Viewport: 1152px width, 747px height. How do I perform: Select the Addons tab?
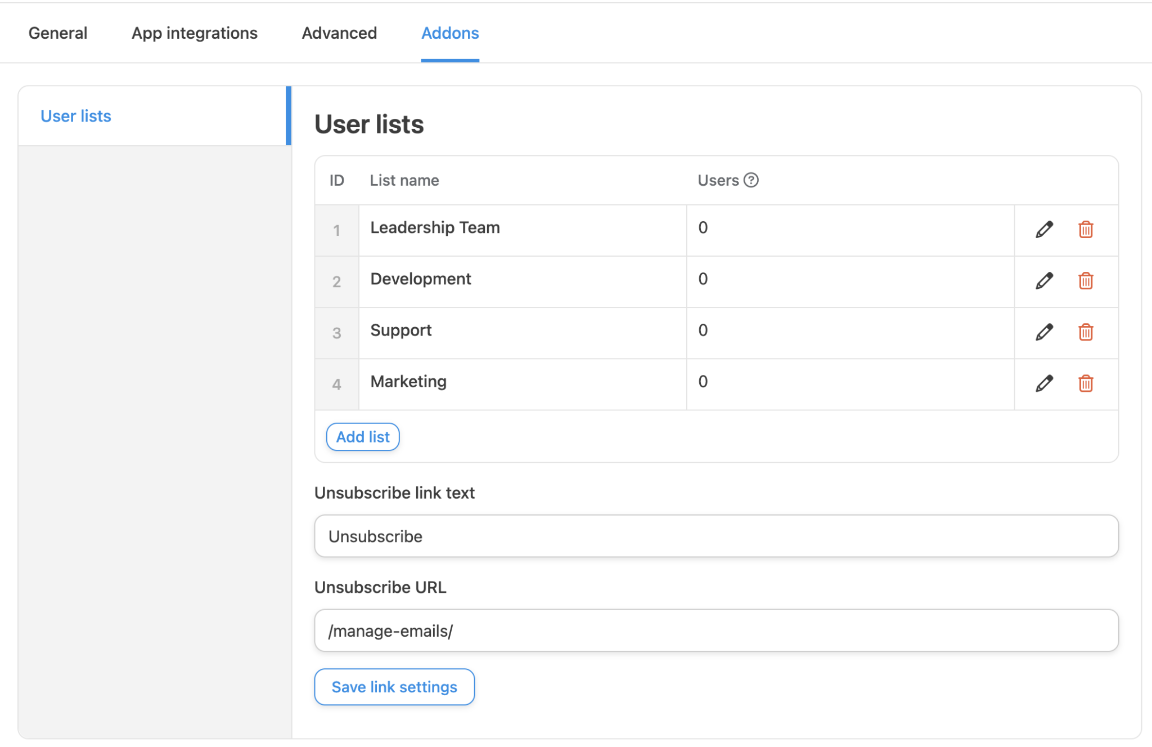pos(449,33)
